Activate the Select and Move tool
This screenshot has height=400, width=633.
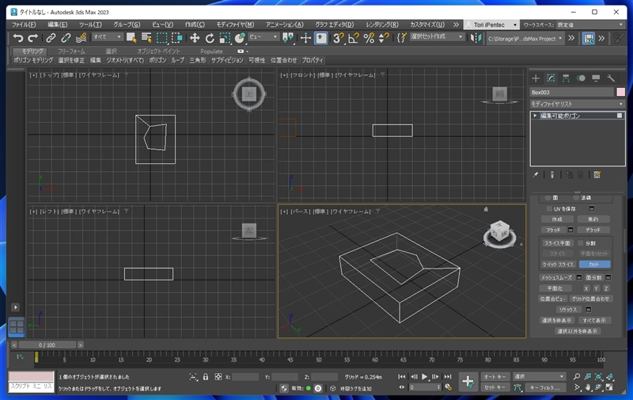[195, 38]
